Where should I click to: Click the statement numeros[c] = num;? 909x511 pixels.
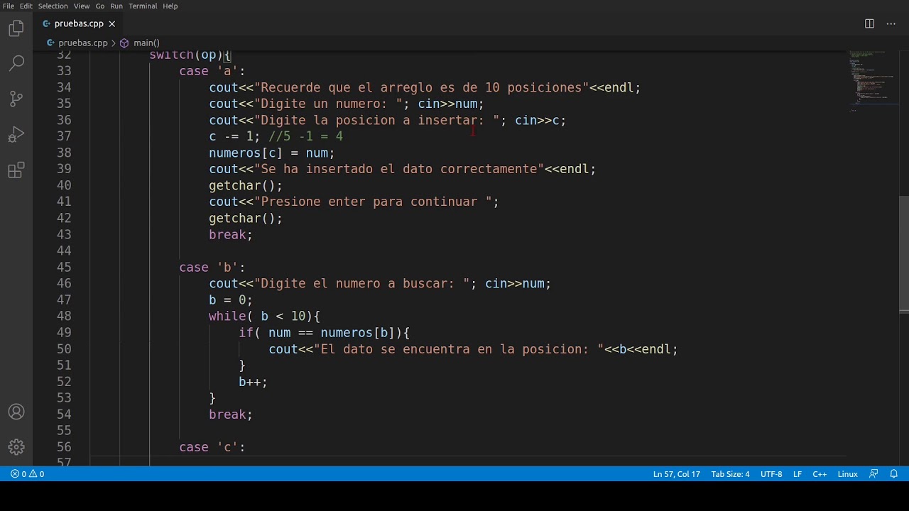pos(271,153)
